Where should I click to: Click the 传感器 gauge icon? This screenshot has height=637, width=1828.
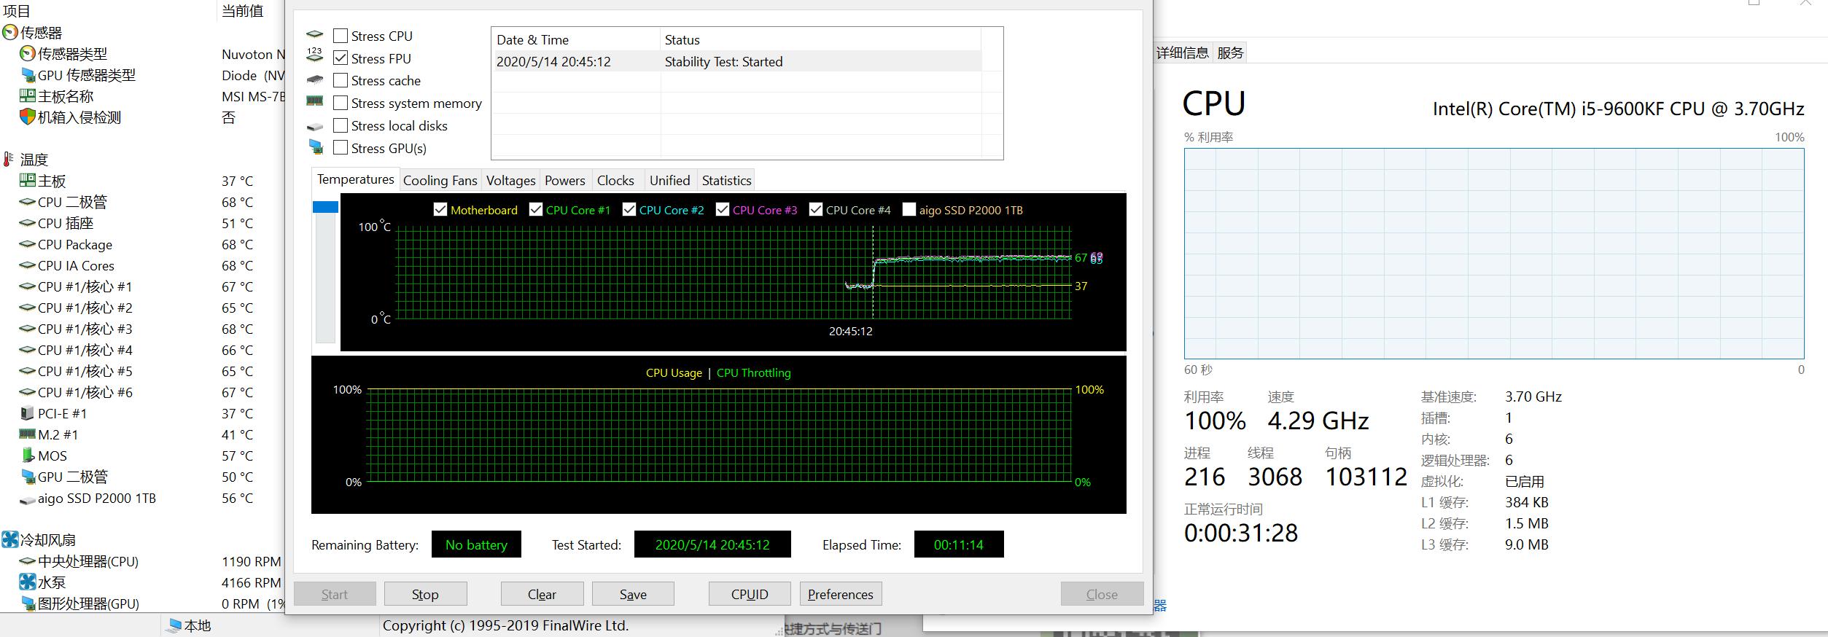pos(10,33)
